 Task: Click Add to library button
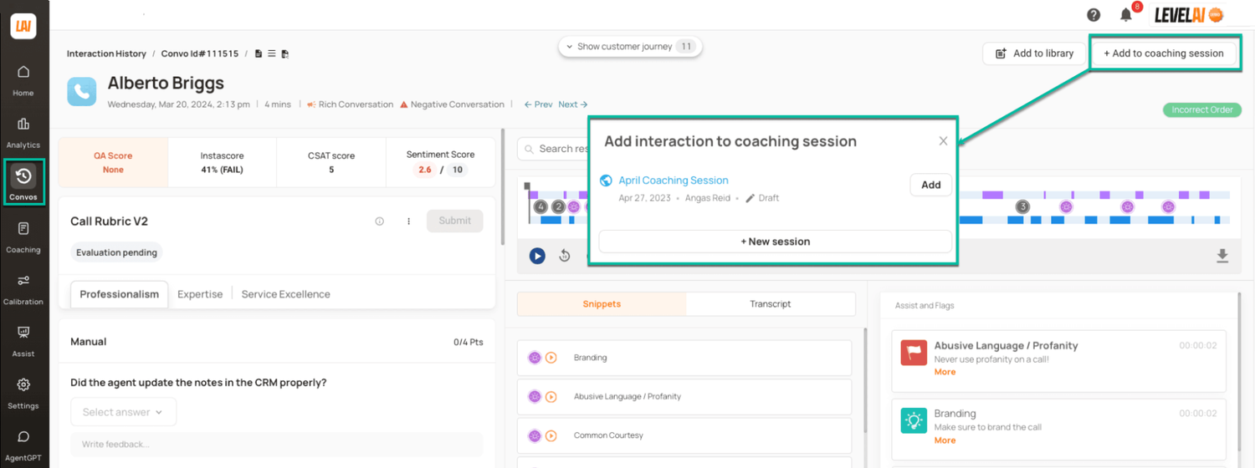coord(1034,53)
